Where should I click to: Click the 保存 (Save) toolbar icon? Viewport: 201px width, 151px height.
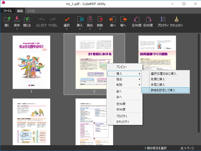17,19
